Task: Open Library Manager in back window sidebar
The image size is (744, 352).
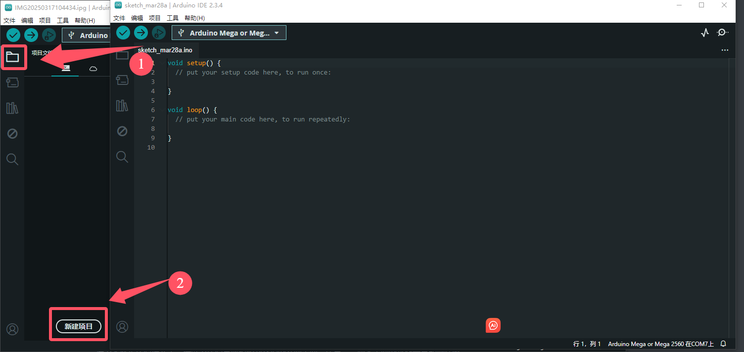Action: 12,108
